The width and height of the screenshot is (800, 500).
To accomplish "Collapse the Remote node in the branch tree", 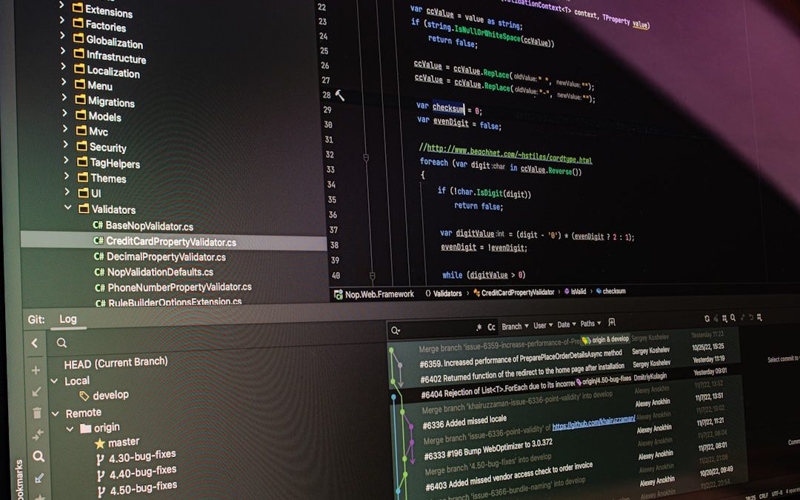I will pos(56,413).
